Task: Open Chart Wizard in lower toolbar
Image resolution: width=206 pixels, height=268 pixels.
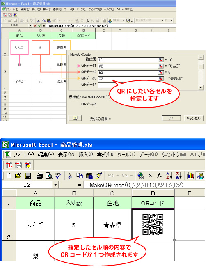Action: pyautogui.click(x=190, y=176)
